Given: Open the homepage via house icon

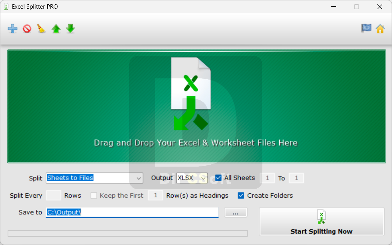Looking at the screenshot, I should pos(380,29).
